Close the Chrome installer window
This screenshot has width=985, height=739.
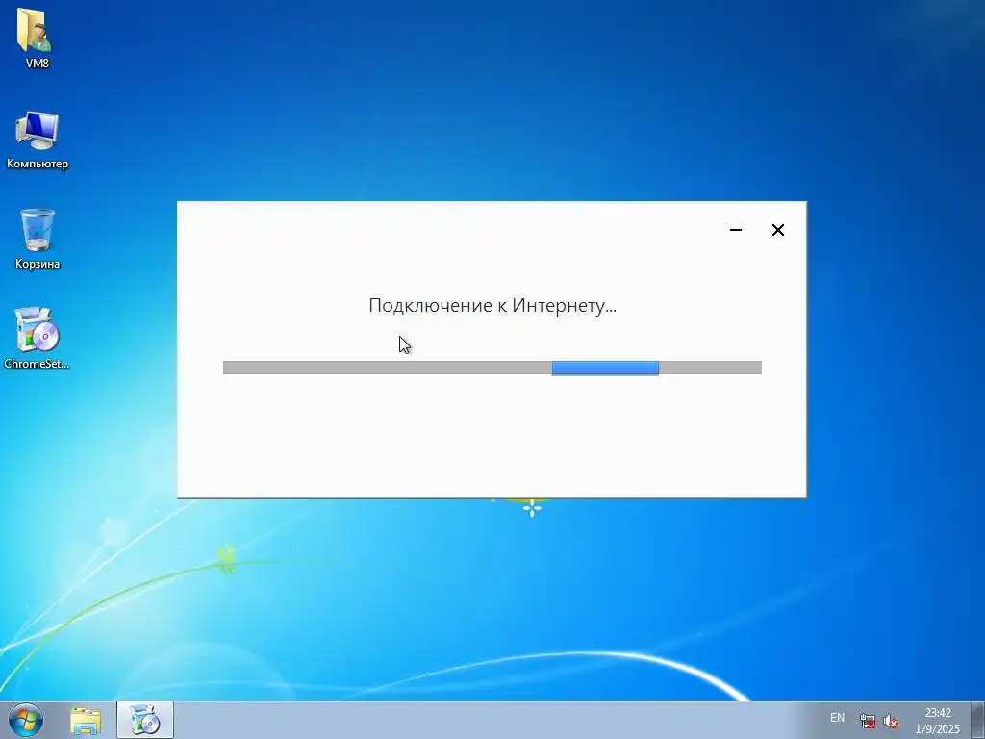click(x=777, y=230)
